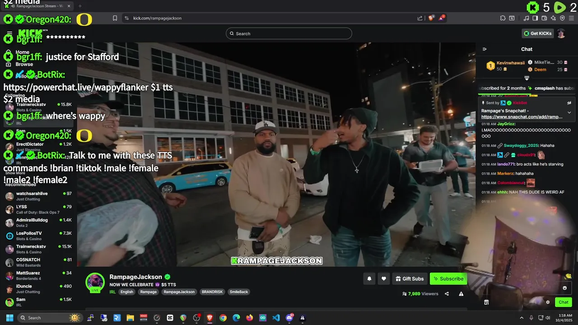Open AdmiralBulldog channel in sidebar
The height and width of the screenshot is (325, 578).
[x=38, y=223]
